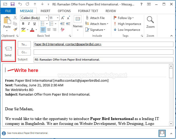Apply yellow text highlight color
This screenshot has width=176, height=139.
click(23, 30)
